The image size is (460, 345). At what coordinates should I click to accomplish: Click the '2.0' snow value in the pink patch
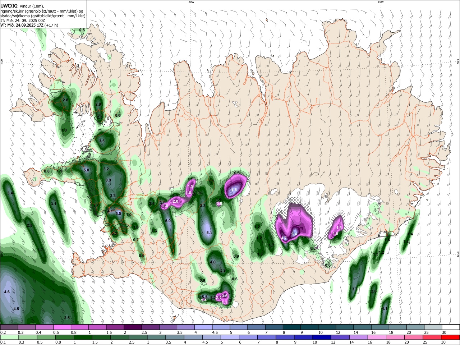pyautogui.click(x=175, y=202)
